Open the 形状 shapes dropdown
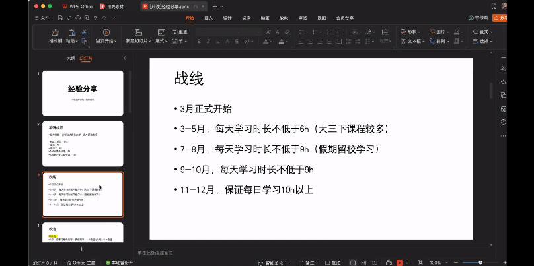 pyautogui.click(x=411, y=32)
